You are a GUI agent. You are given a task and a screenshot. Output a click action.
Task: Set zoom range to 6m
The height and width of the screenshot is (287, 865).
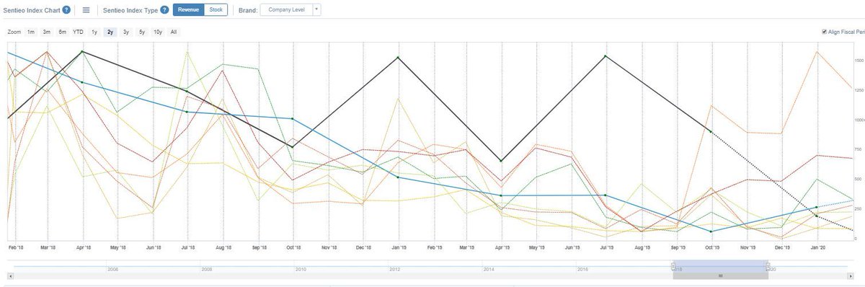(x=63, y=32)
